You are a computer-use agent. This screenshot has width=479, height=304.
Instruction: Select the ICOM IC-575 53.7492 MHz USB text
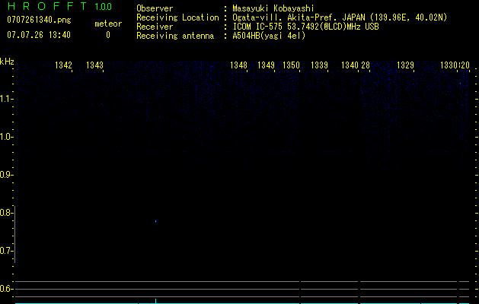pos(305,27)
